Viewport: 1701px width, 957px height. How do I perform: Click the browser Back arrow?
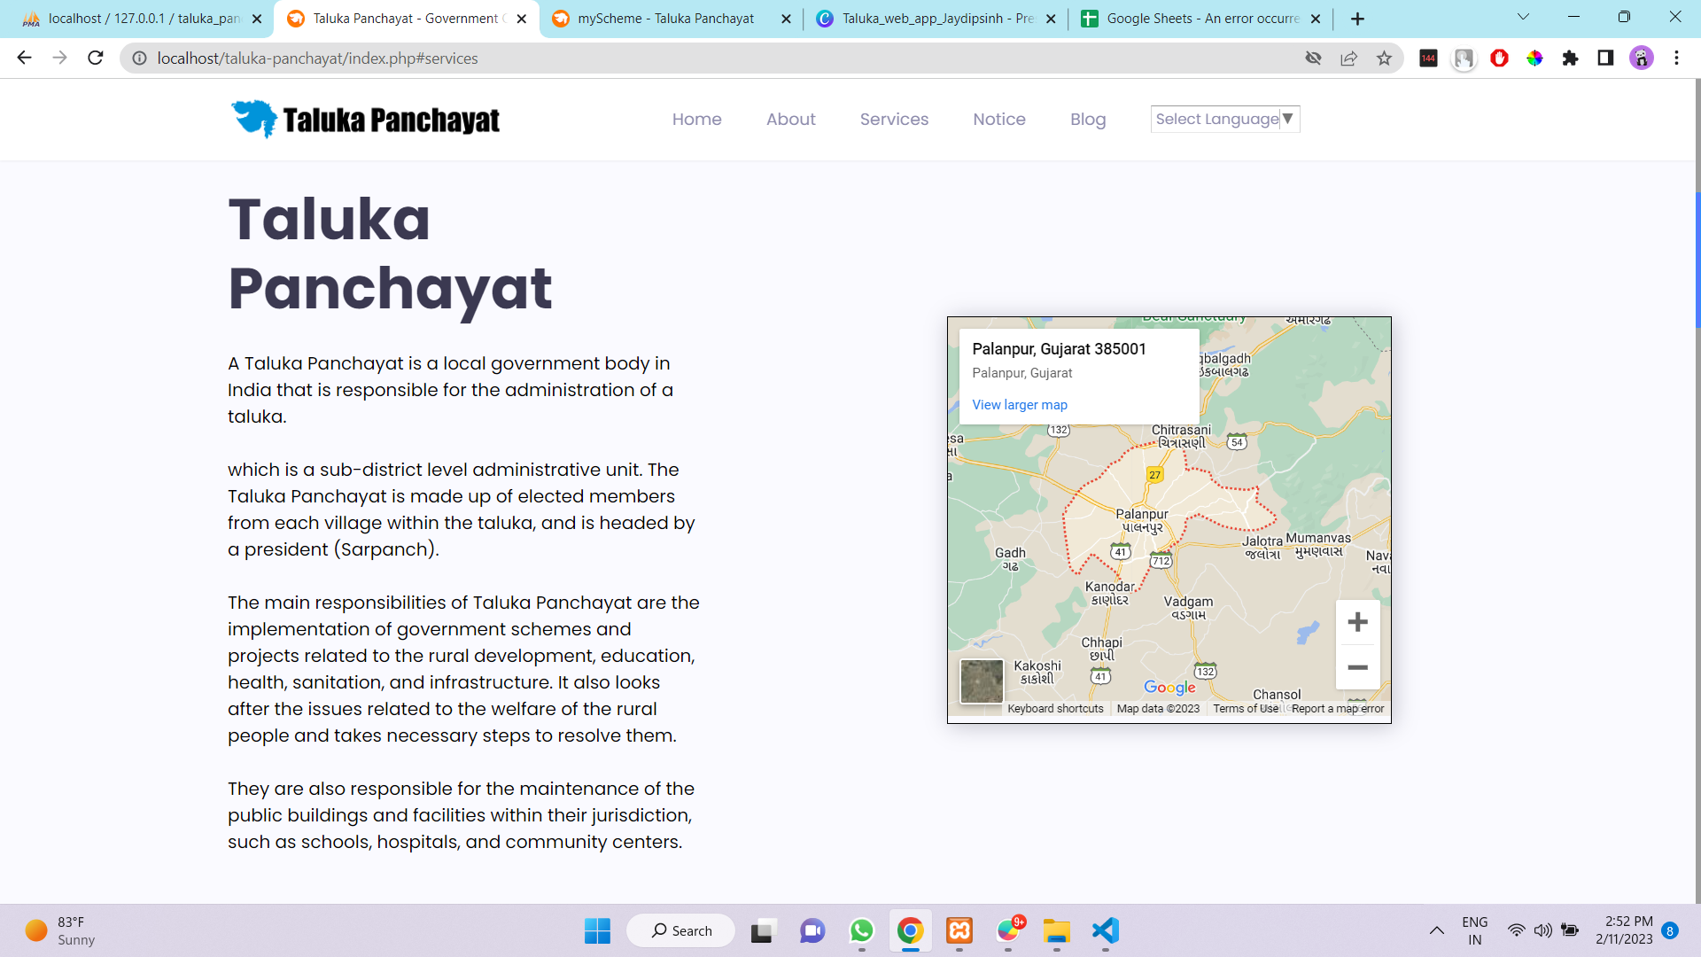click(24, 58)
